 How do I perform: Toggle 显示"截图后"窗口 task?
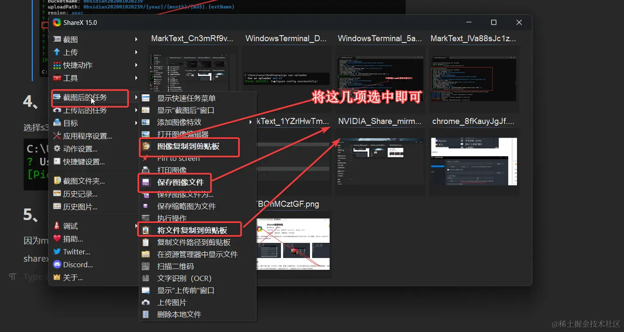[x=198, y=110]
